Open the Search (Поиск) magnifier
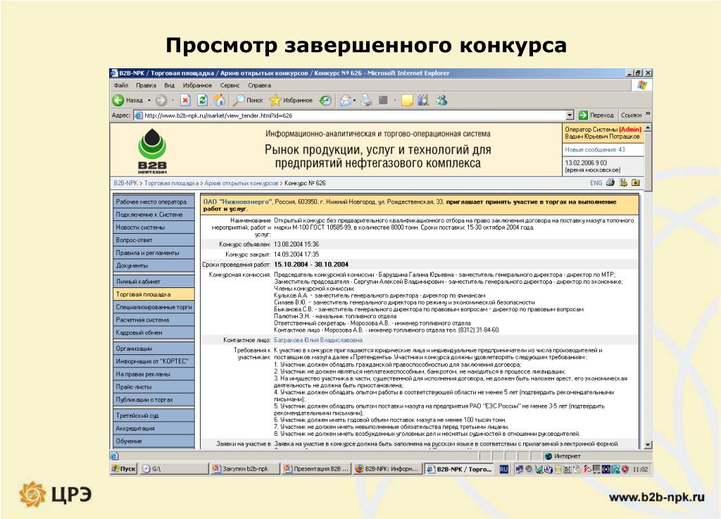The width and height of the screenshot is (721, 519). tap(247, 100)
